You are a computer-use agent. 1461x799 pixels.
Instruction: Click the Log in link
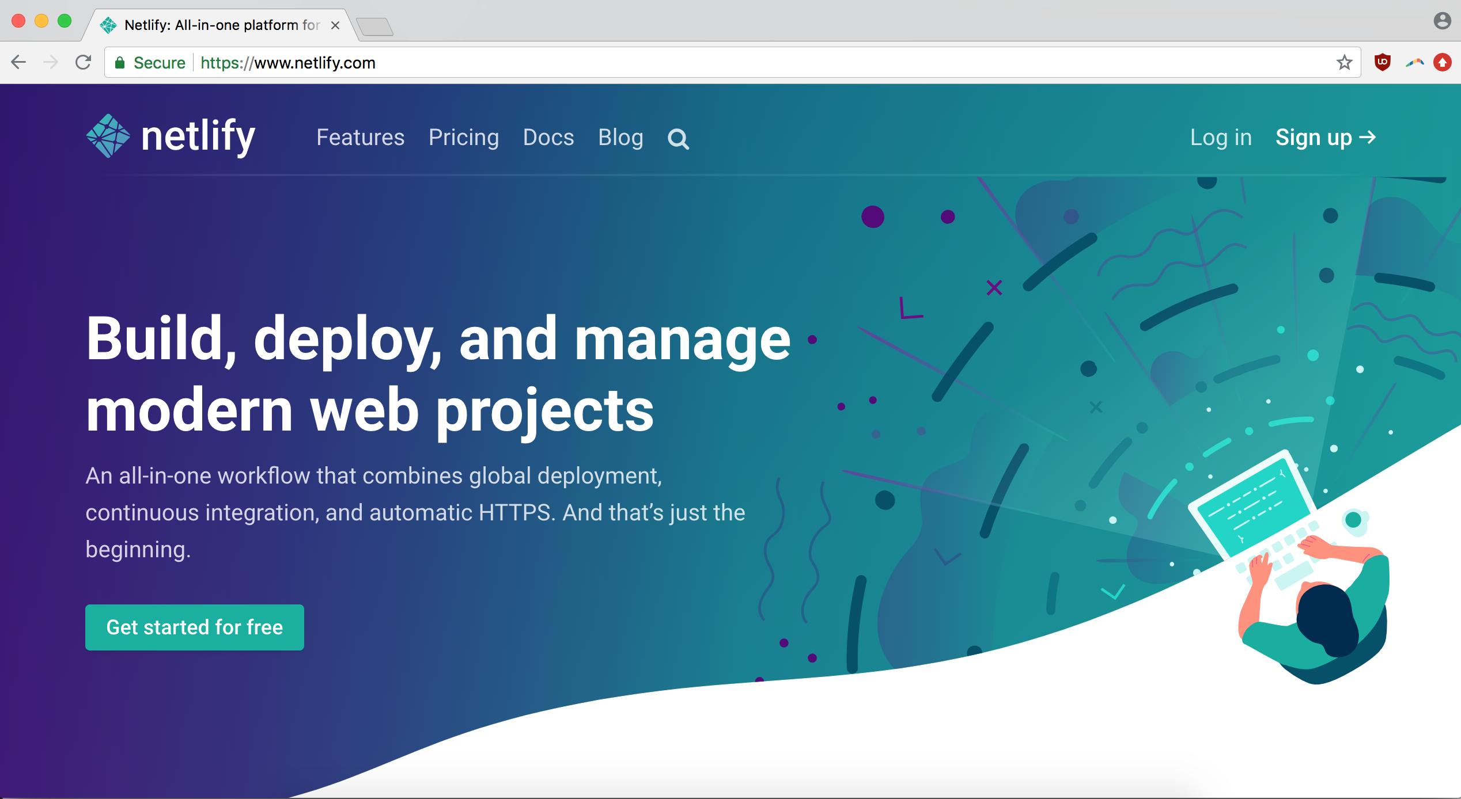[x=1221, y=138]
